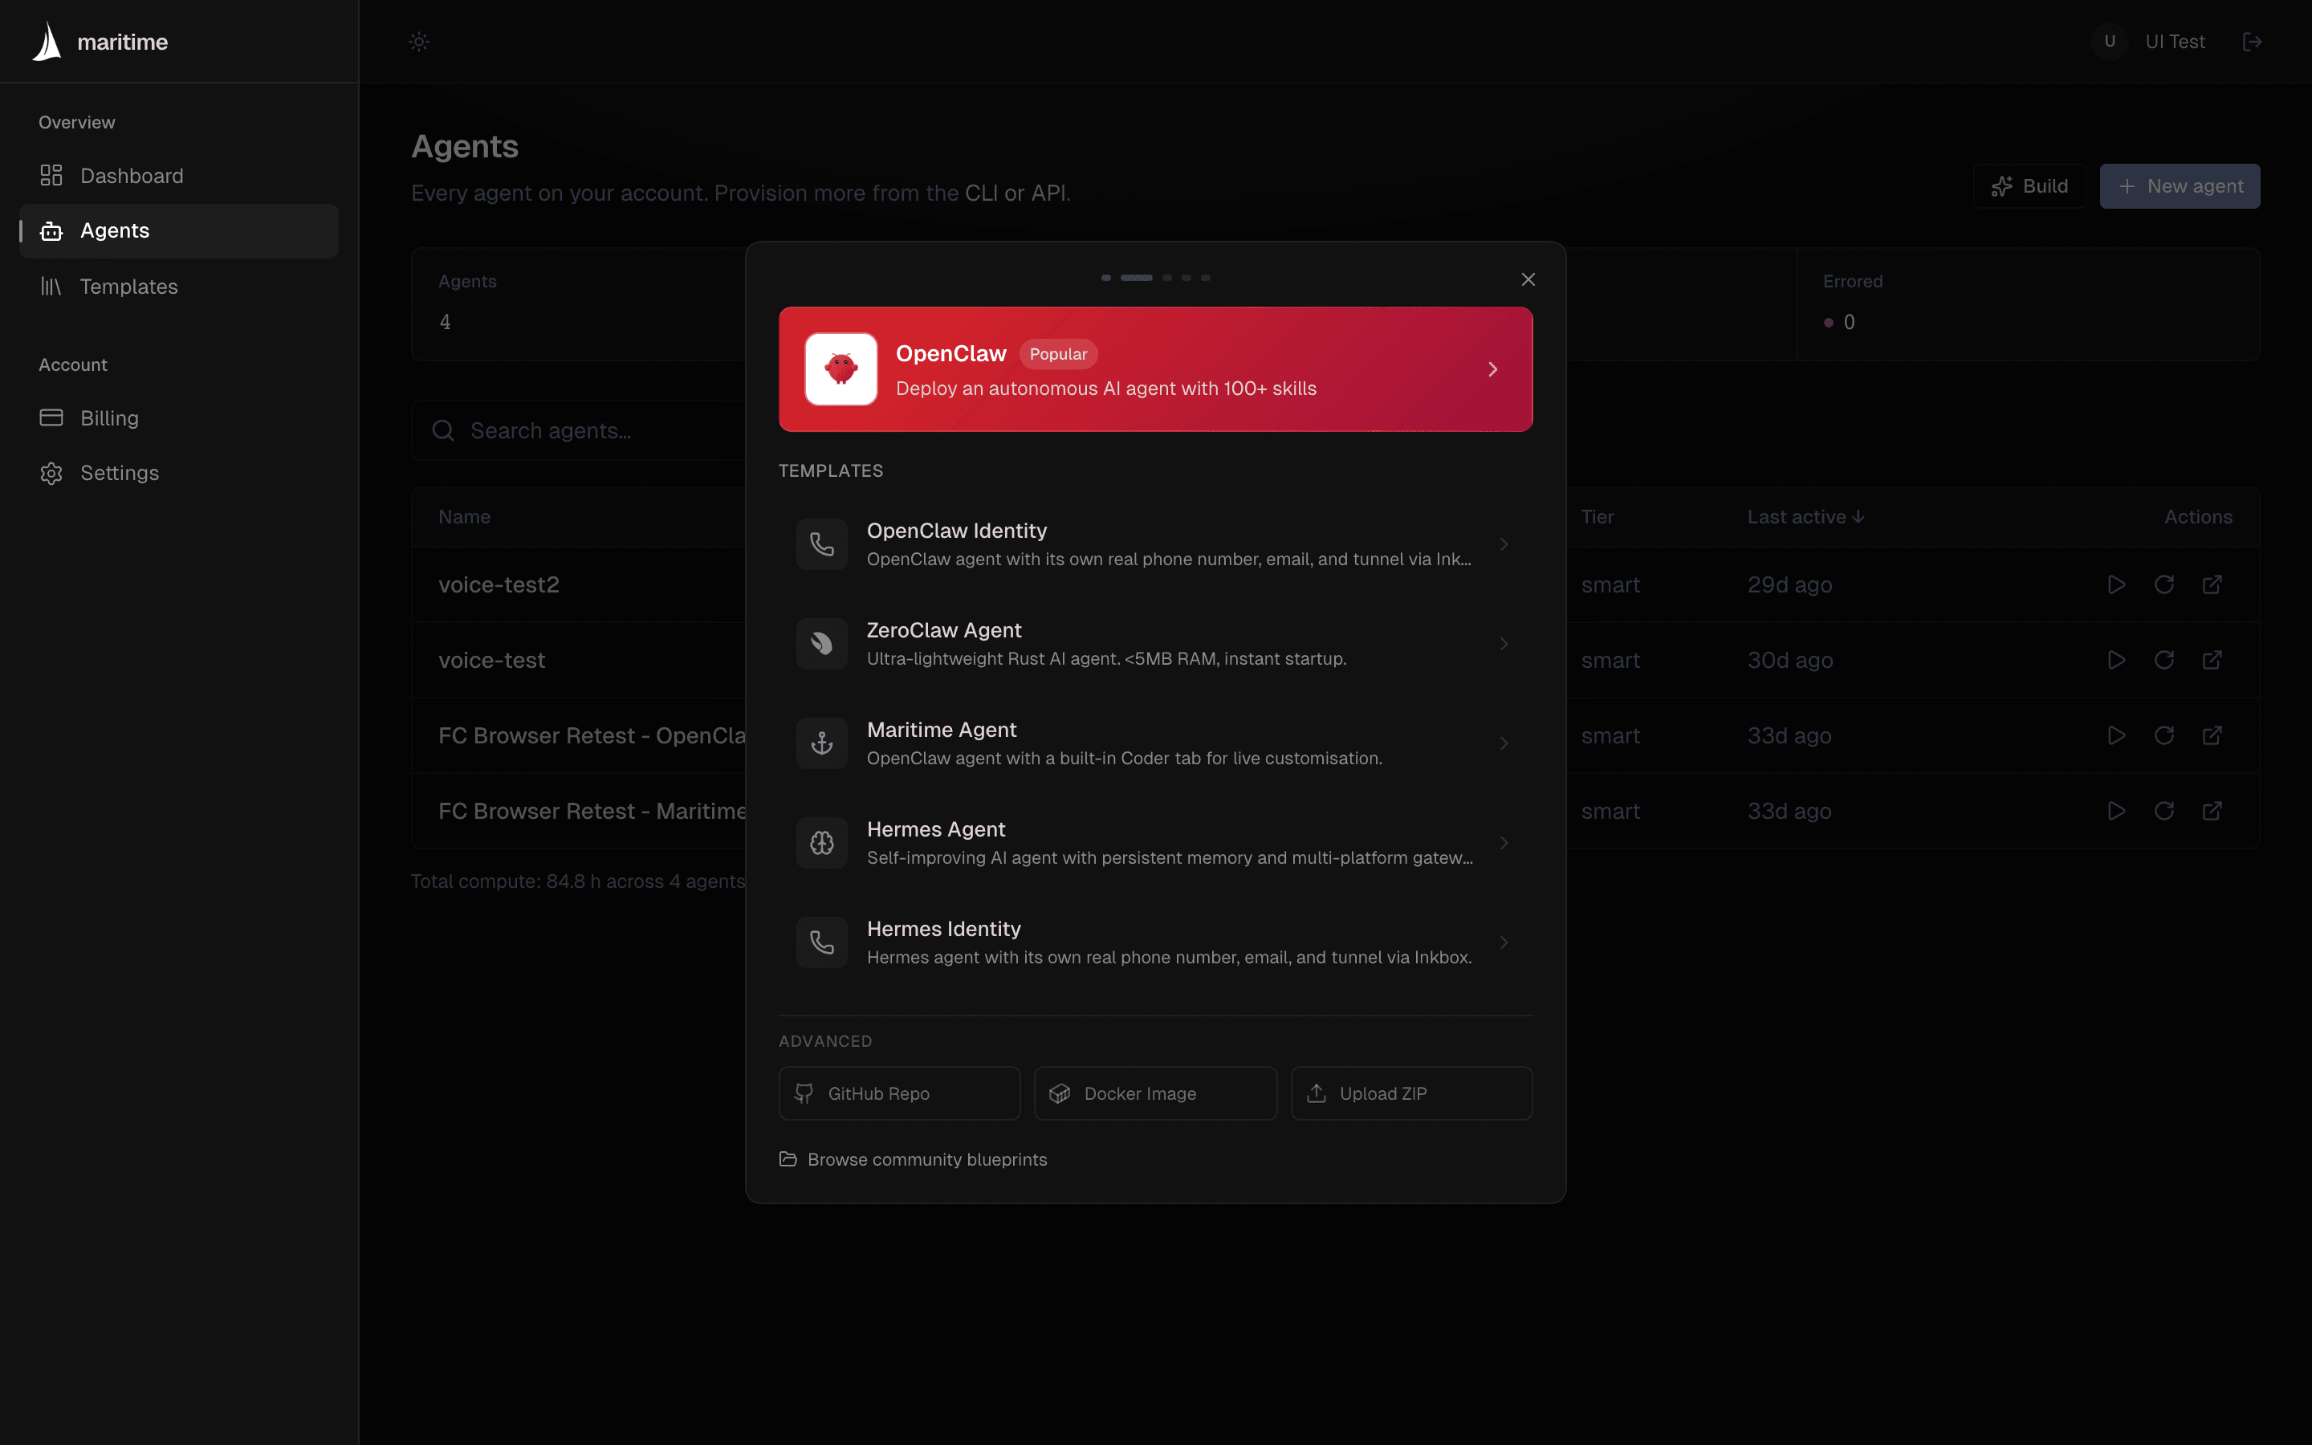Select the OpenClaw Popular banner card
The height and width of the screenshot is (1445, 2312).
[1155, 369]
